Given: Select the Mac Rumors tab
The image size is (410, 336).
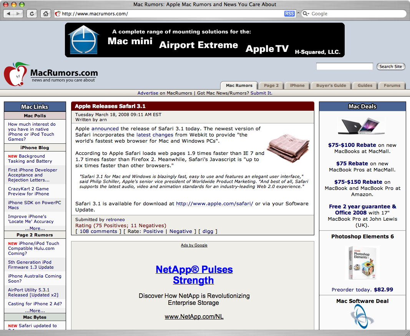Looking at the screenshot, I should pos(239,85).
